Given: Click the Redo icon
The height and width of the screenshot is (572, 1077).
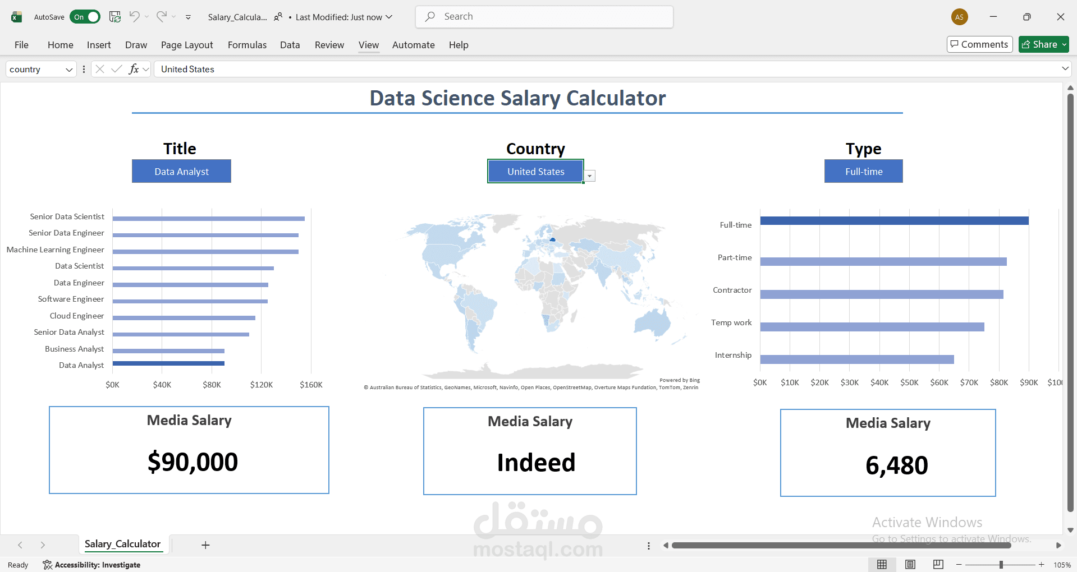Looking at the screenshot, I should [x=162, y=16].
